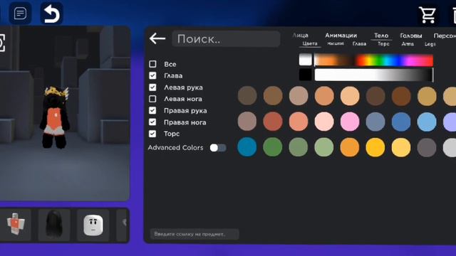This screenshot has height=256, width=456.
Task: Choose the sage green color circle
Action: coord(299,147)
